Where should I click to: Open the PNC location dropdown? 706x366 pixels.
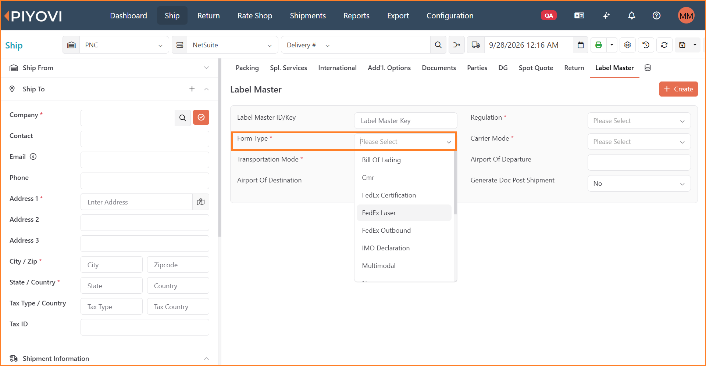(x=124, y=45)
